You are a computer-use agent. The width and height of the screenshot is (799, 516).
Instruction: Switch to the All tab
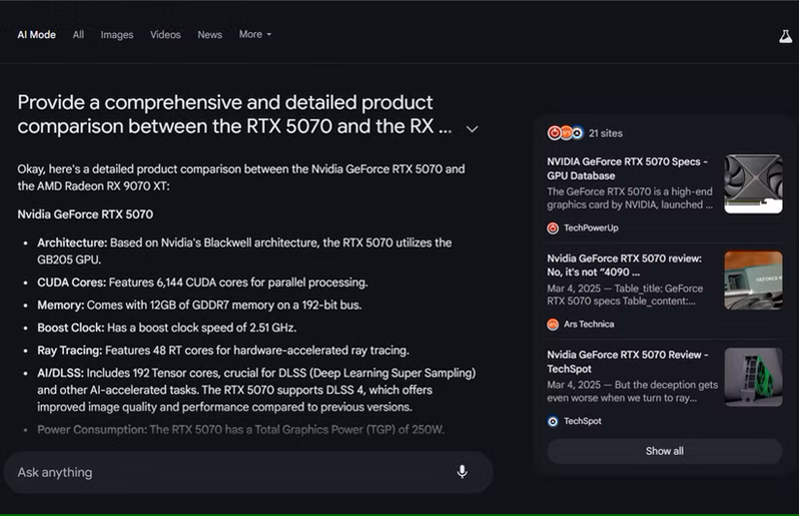pyautogui.click(x=78, y=35)
